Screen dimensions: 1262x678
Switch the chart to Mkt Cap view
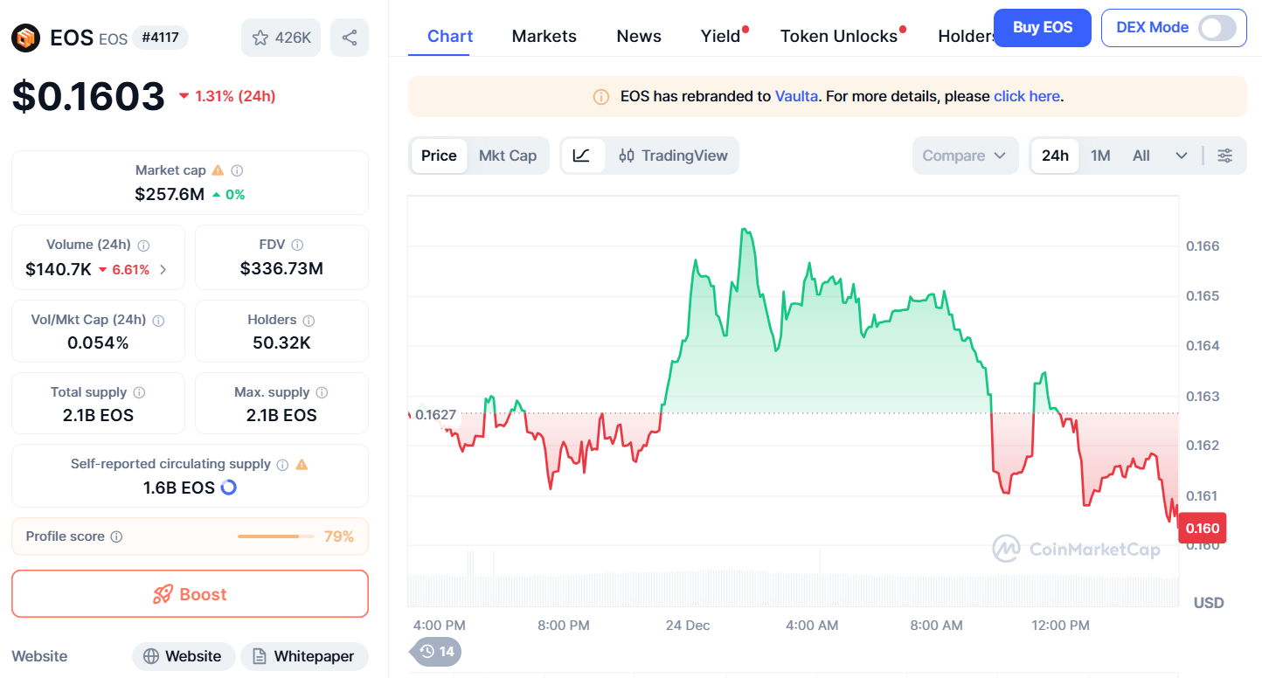508,155
